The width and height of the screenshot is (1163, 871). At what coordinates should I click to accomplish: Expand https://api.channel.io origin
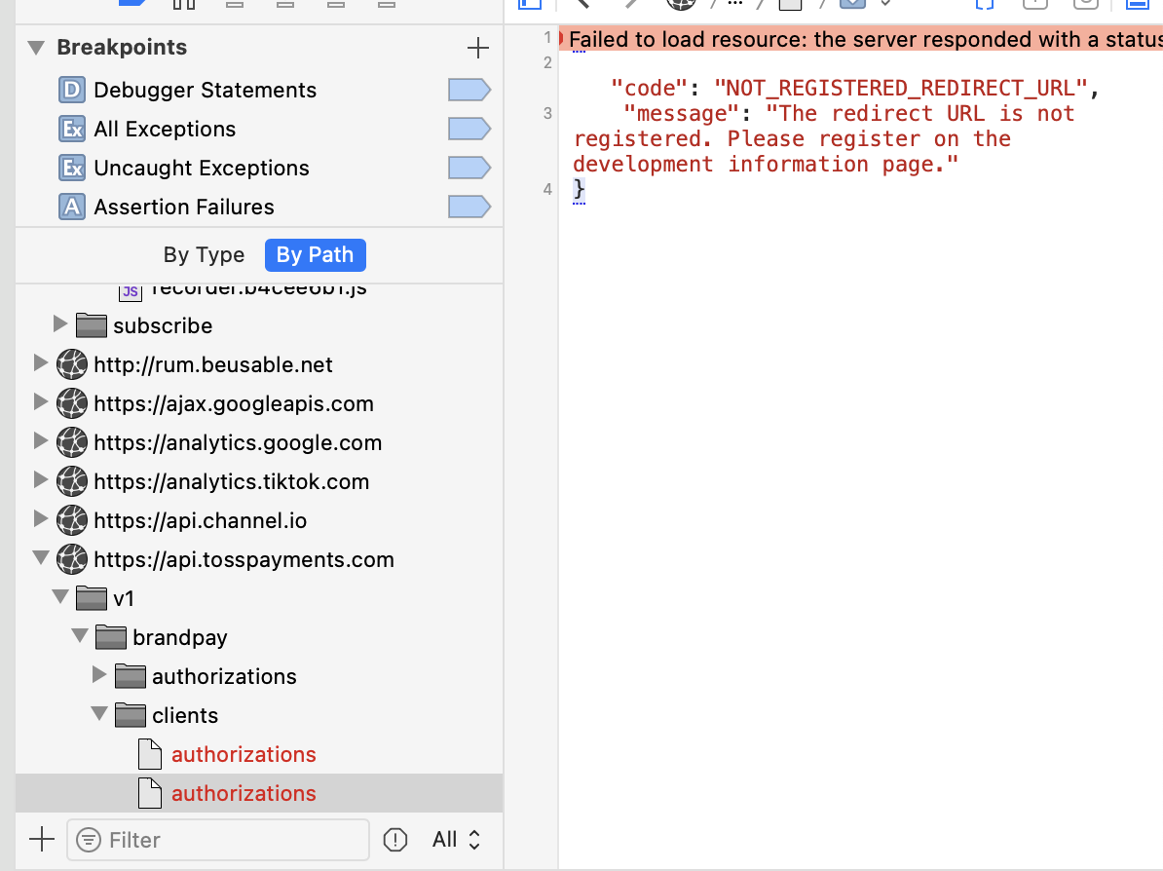pyautogui.click(x=41, y=518)
